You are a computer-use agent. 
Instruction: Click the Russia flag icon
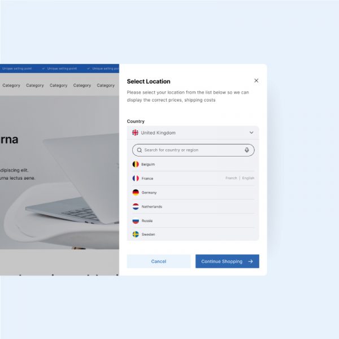(x=136, y=221)
